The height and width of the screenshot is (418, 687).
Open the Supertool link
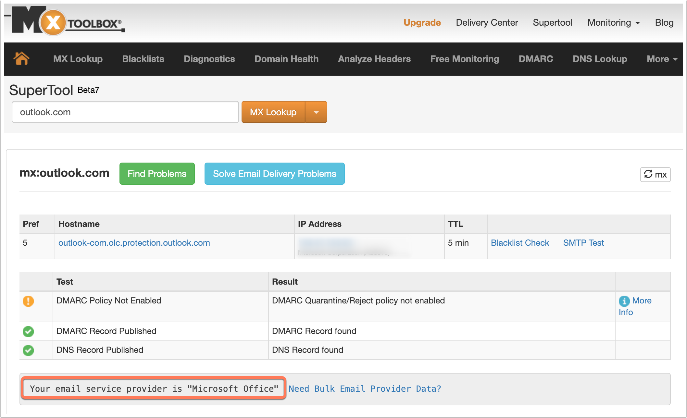coord(553,23)
